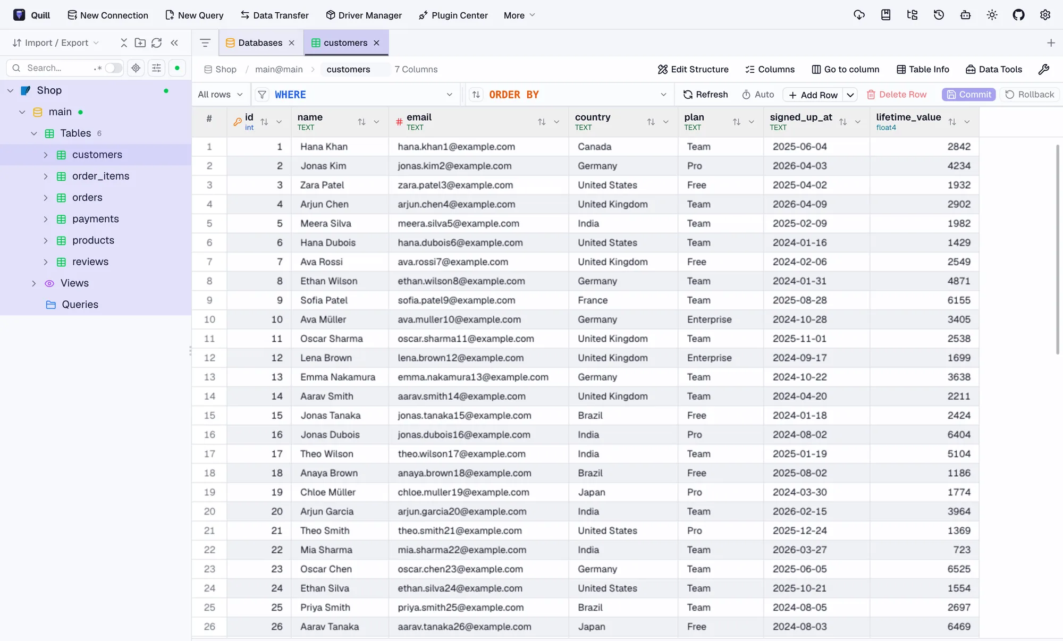Click the wrench tools icon
This screenshot has height=641, width=1063.
coord(1043,69)
